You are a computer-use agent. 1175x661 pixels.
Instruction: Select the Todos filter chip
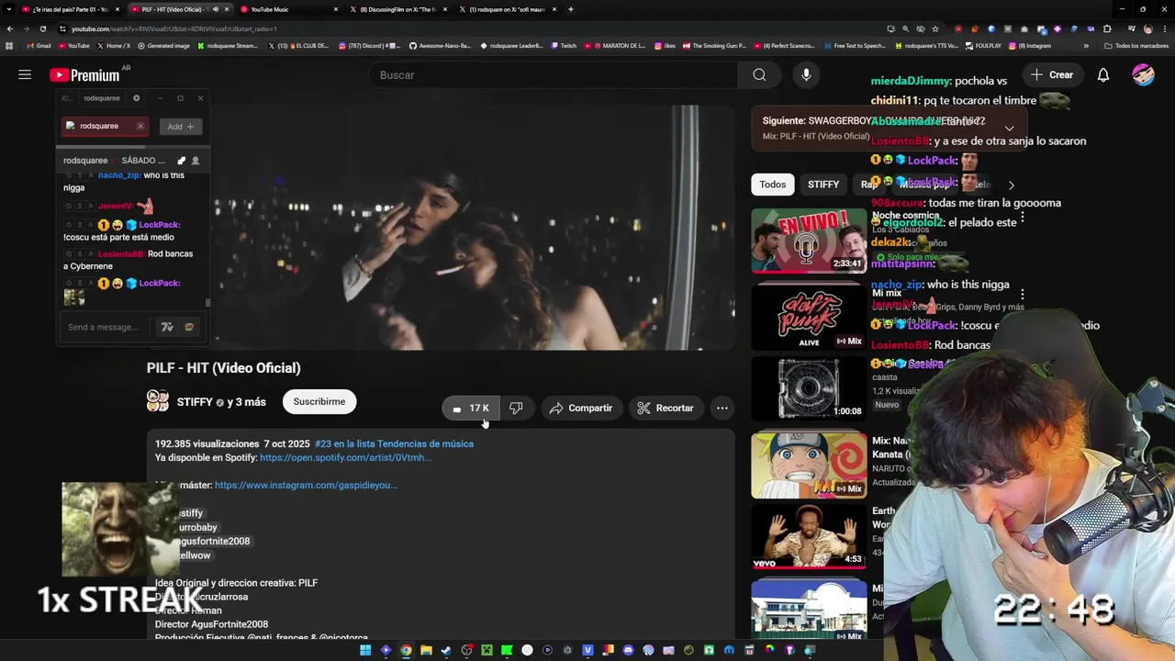coord(772,185)
